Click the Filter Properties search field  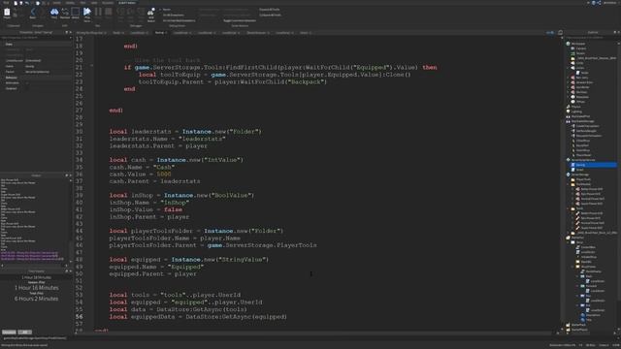click(35, 38)
